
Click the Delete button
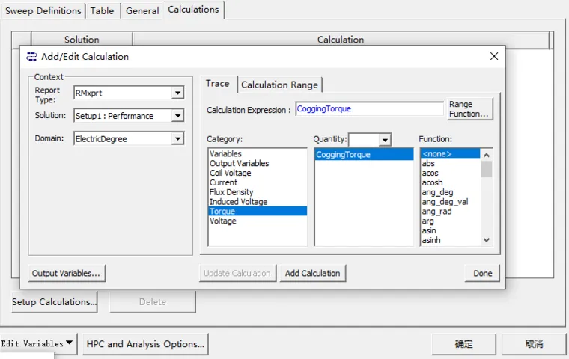[153, 301]
